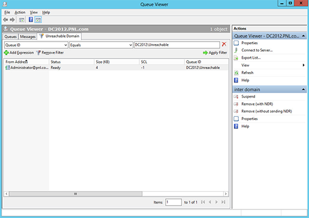Click the DC2012\Unreachable Queue ID cell
The width and height of the screenshot is (309, 218).
point(203,67)
